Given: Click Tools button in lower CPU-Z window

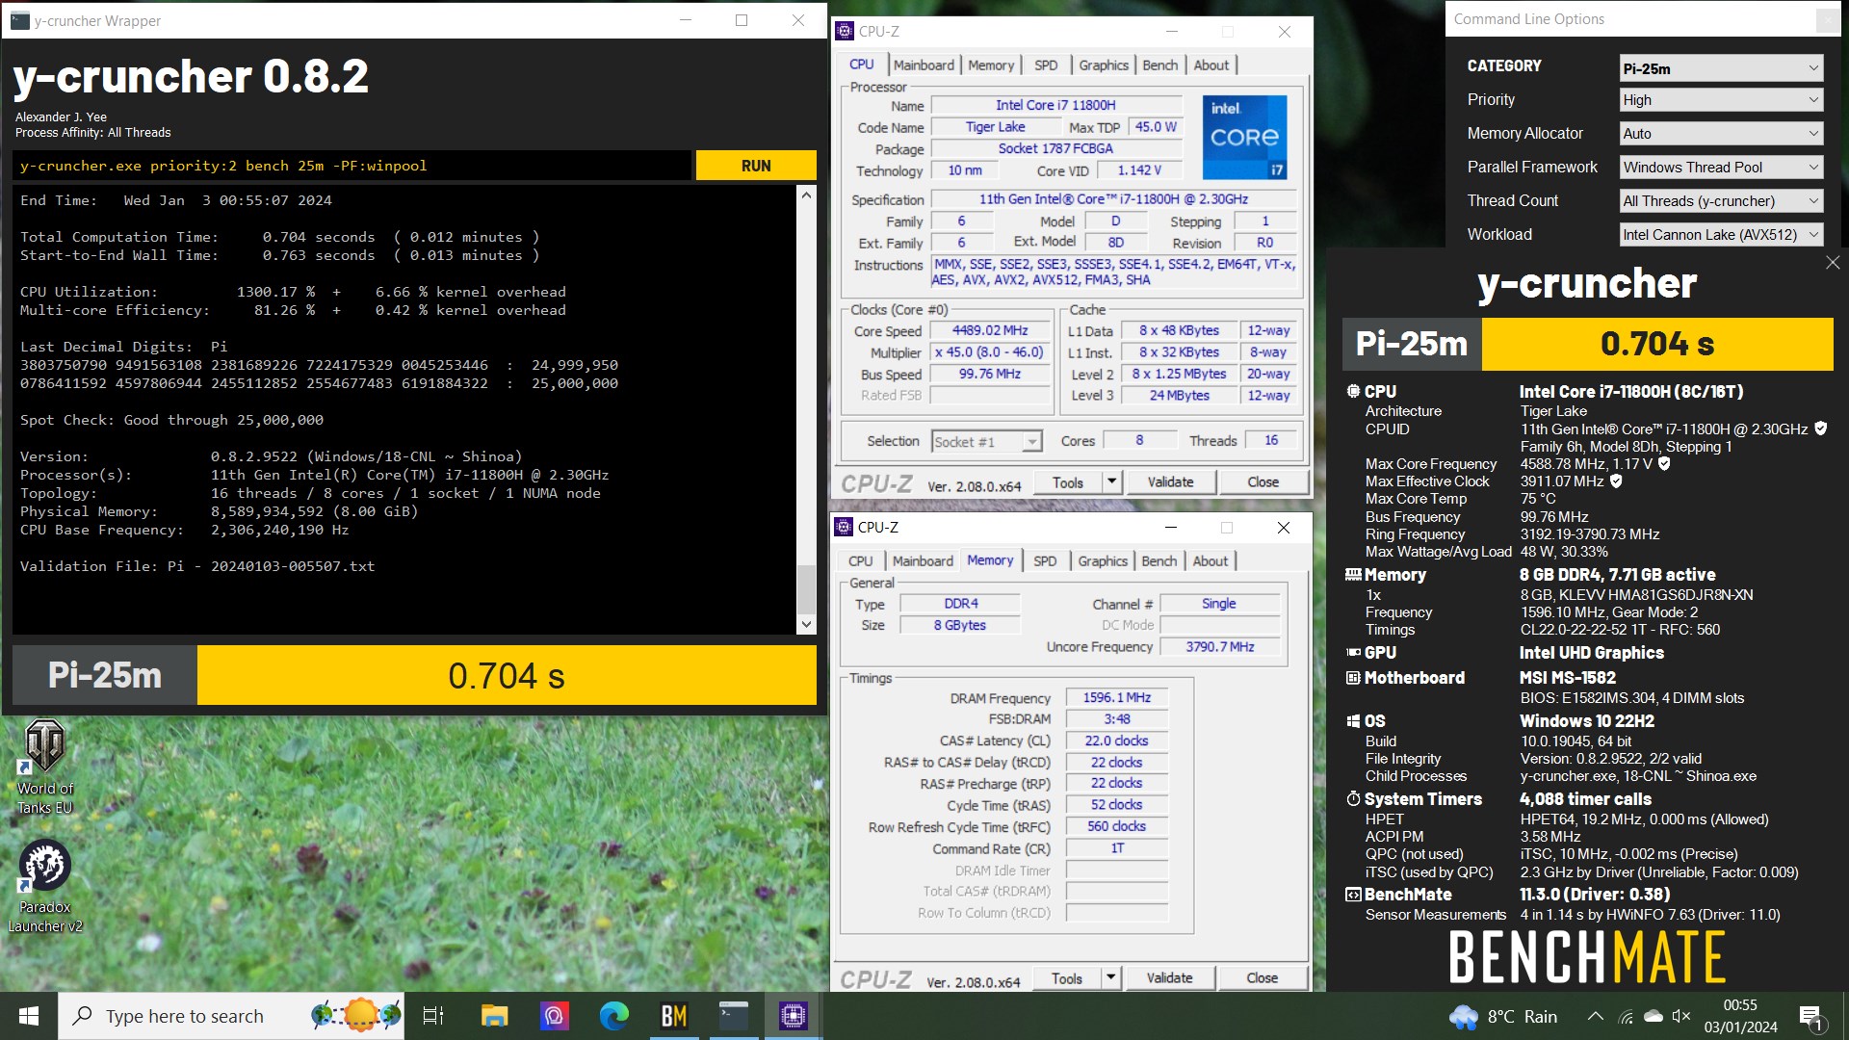Looking at the screenshot, I should [1067, 977].
